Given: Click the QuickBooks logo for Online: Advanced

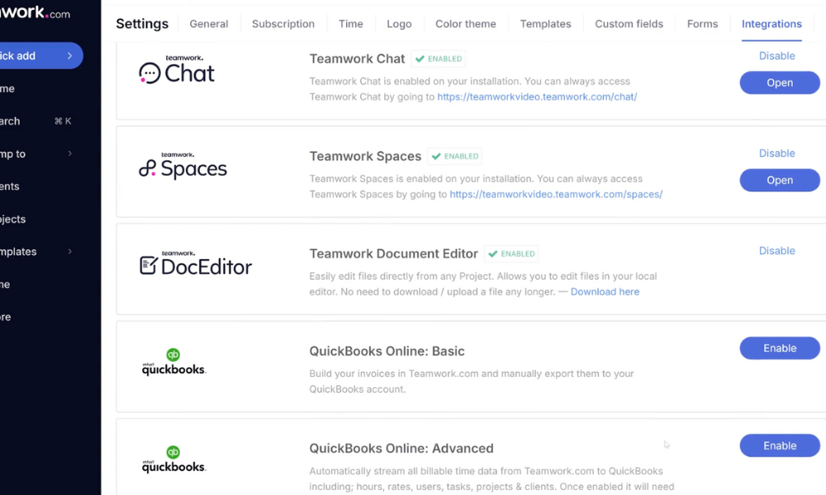Looking at the screenshot, I should point(173,460).
